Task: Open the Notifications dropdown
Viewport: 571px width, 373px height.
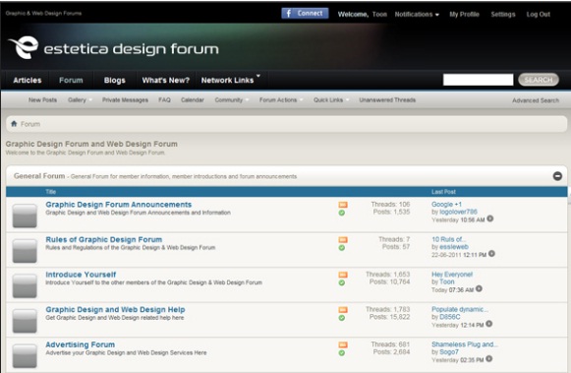Action: [x=417, y=14]
